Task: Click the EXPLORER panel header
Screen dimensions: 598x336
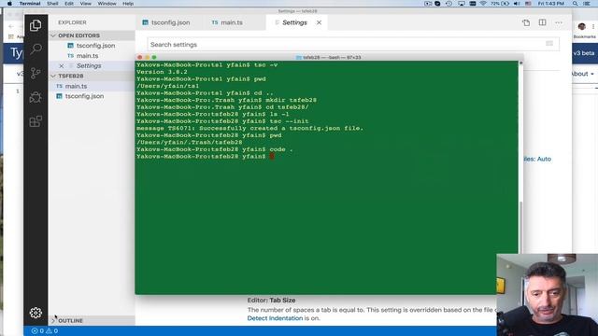Action: (73, 22)
